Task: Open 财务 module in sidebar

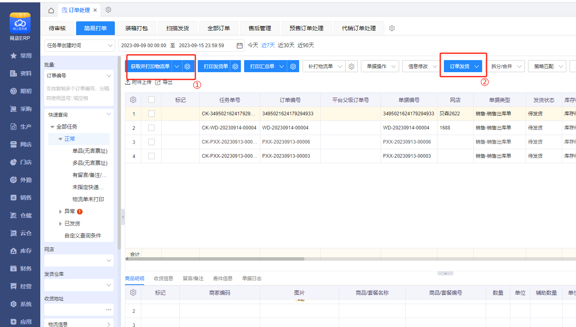Action: [x=21, y=269]
